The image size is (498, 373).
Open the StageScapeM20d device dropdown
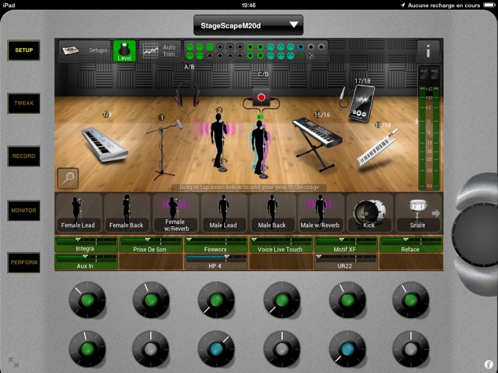coord(248,25)
